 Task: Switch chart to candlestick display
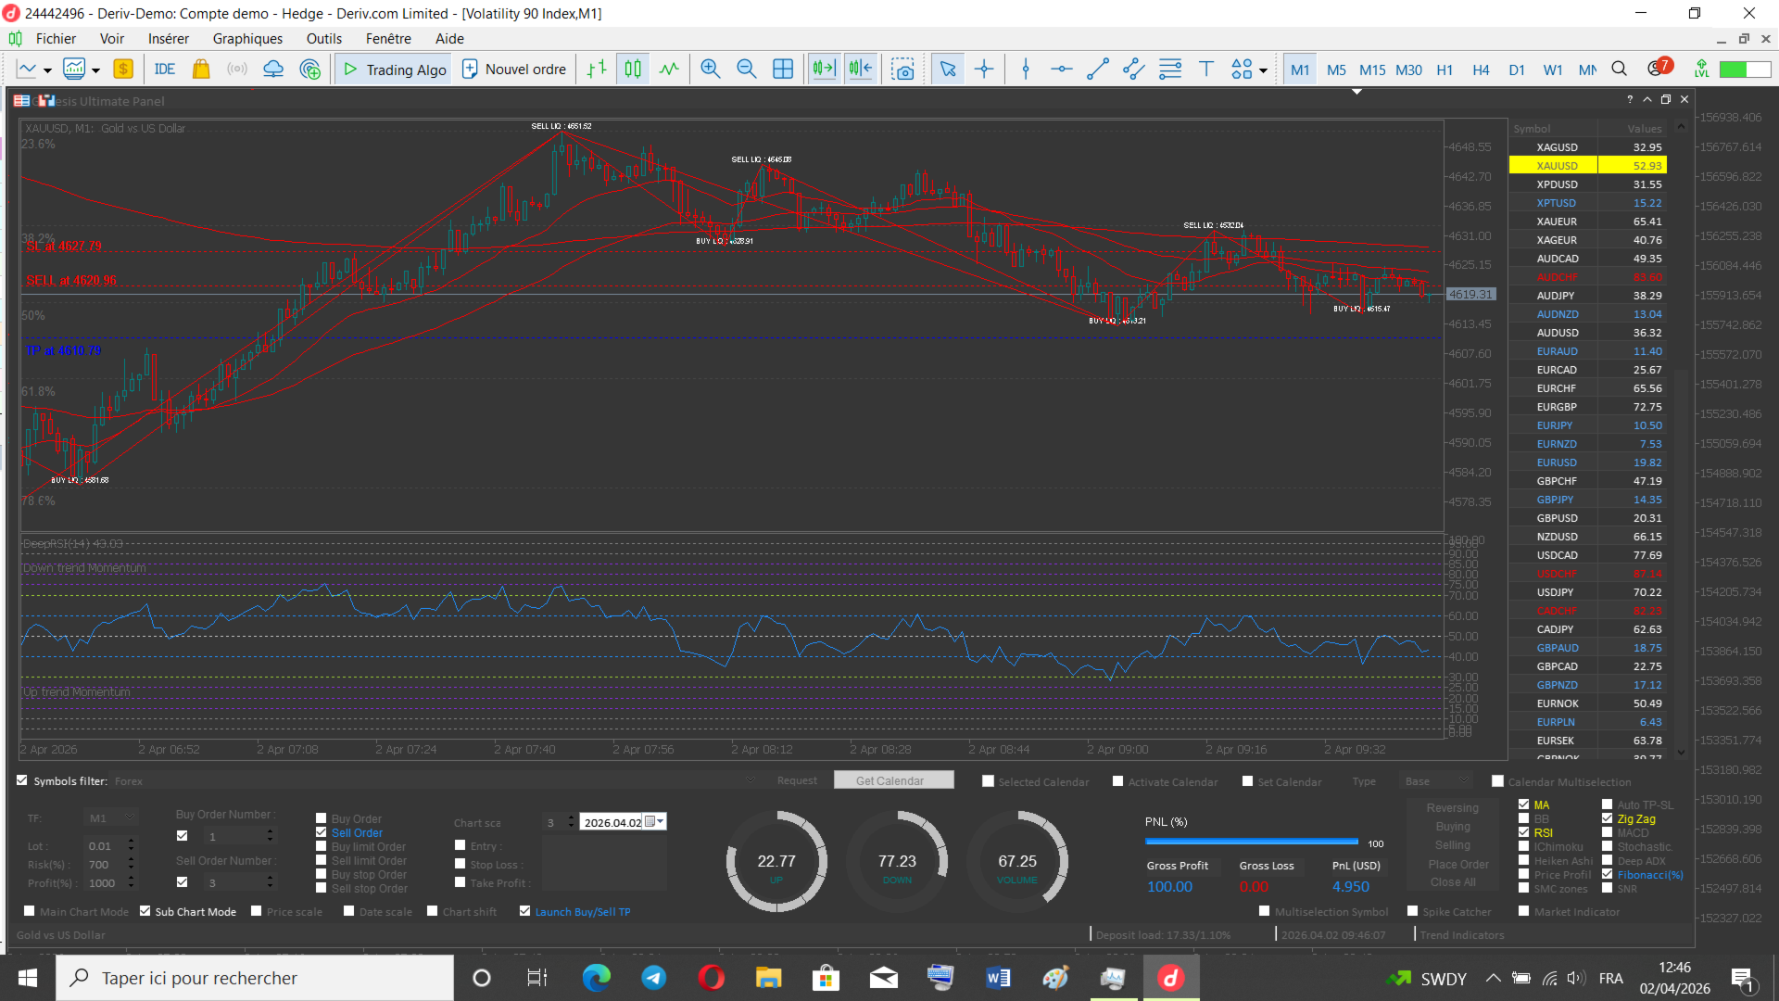pos(633,70)
